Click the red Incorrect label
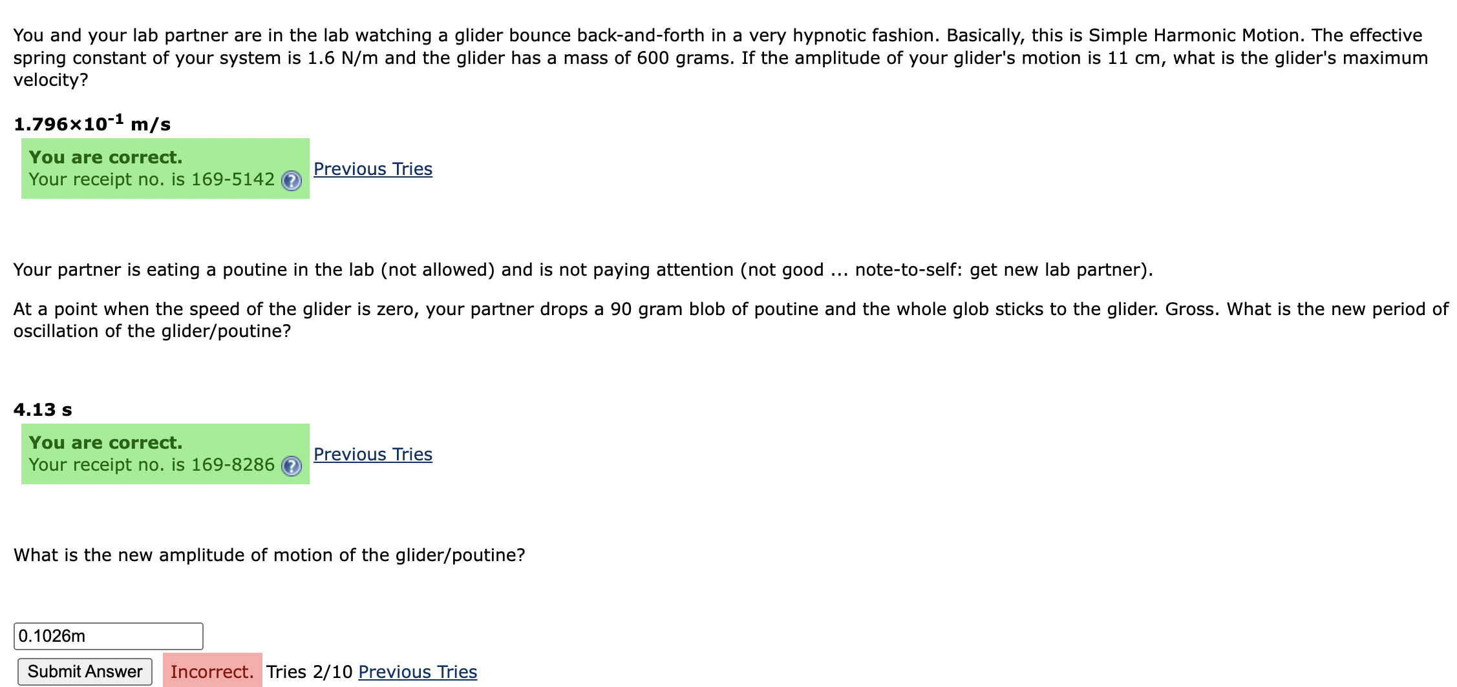Screen dimensions: 1457x687 coord(211,672)
